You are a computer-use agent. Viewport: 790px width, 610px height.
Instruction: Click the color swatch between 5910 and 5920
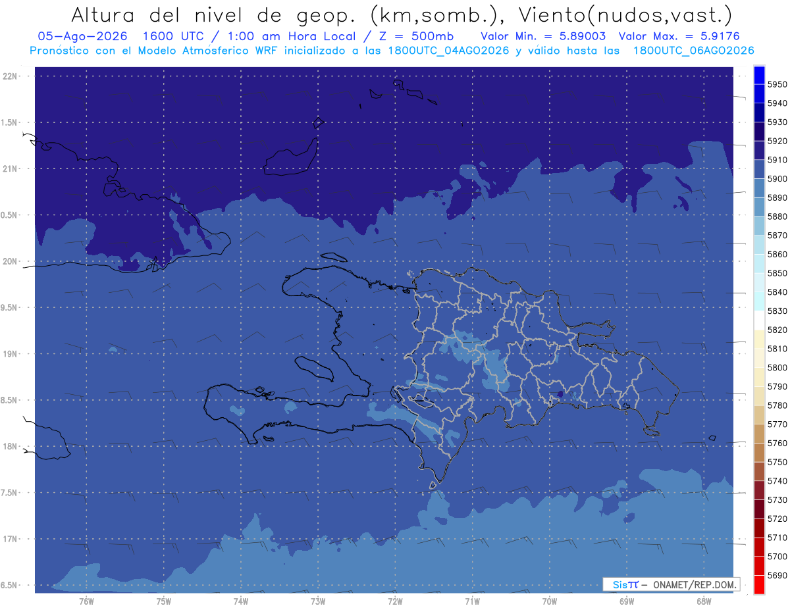pos(759,150)
